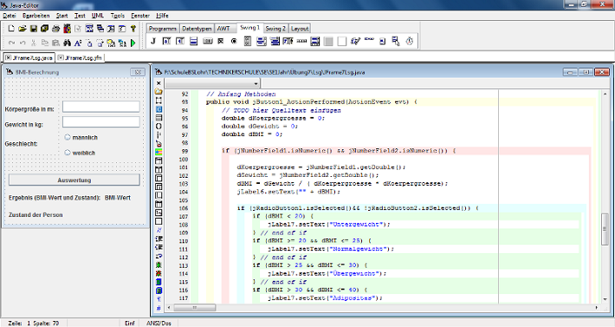Select the weiblich radio button
Image resolution: width=615 pixels, height=327 pixels.
click(x=68, y=153)
